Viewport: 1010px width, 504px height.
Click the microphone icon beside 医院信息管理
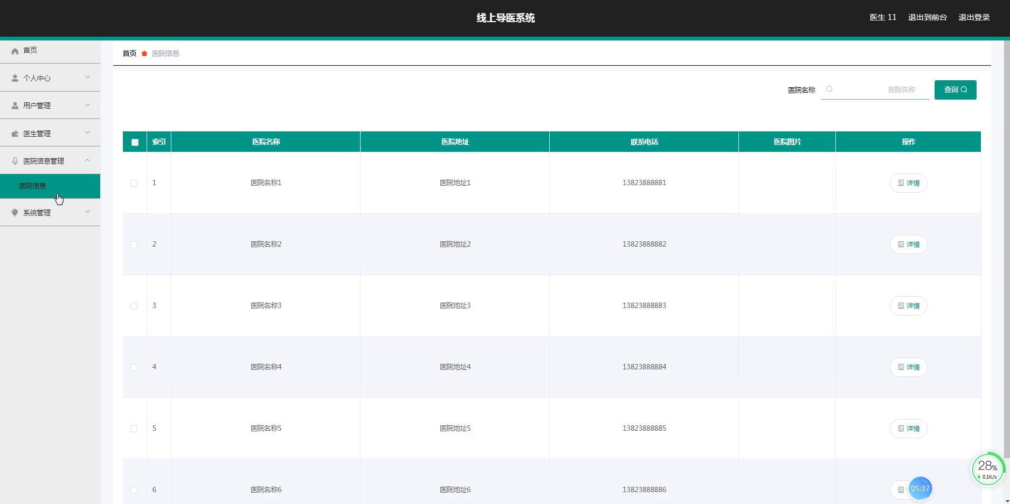(x=15, y=161)
